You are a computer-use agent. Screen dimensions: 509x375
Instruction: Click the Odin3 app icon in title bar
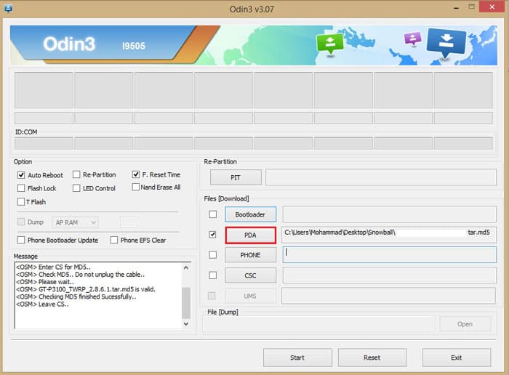coord(8,9)
